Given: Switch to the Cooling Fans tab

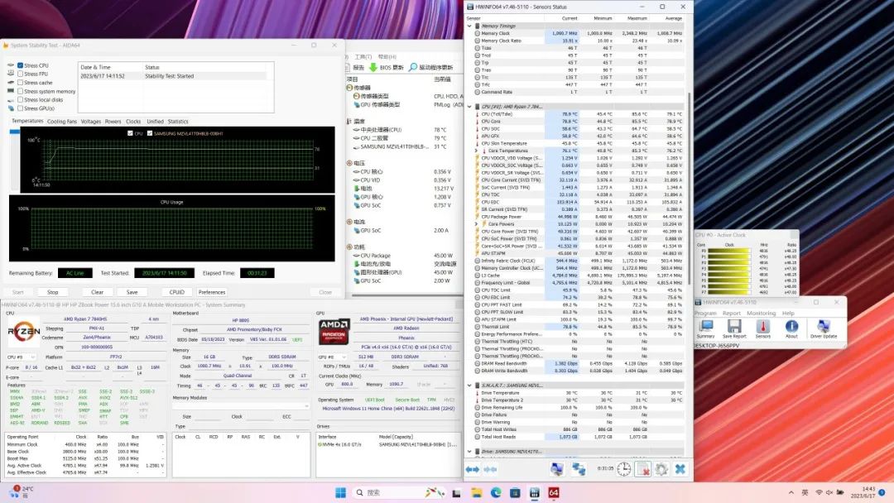Looking at the screenshot, I should [61, 122].
